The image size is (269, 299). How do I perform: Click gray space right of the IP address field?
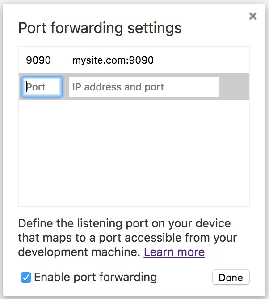tap(234, 87)
